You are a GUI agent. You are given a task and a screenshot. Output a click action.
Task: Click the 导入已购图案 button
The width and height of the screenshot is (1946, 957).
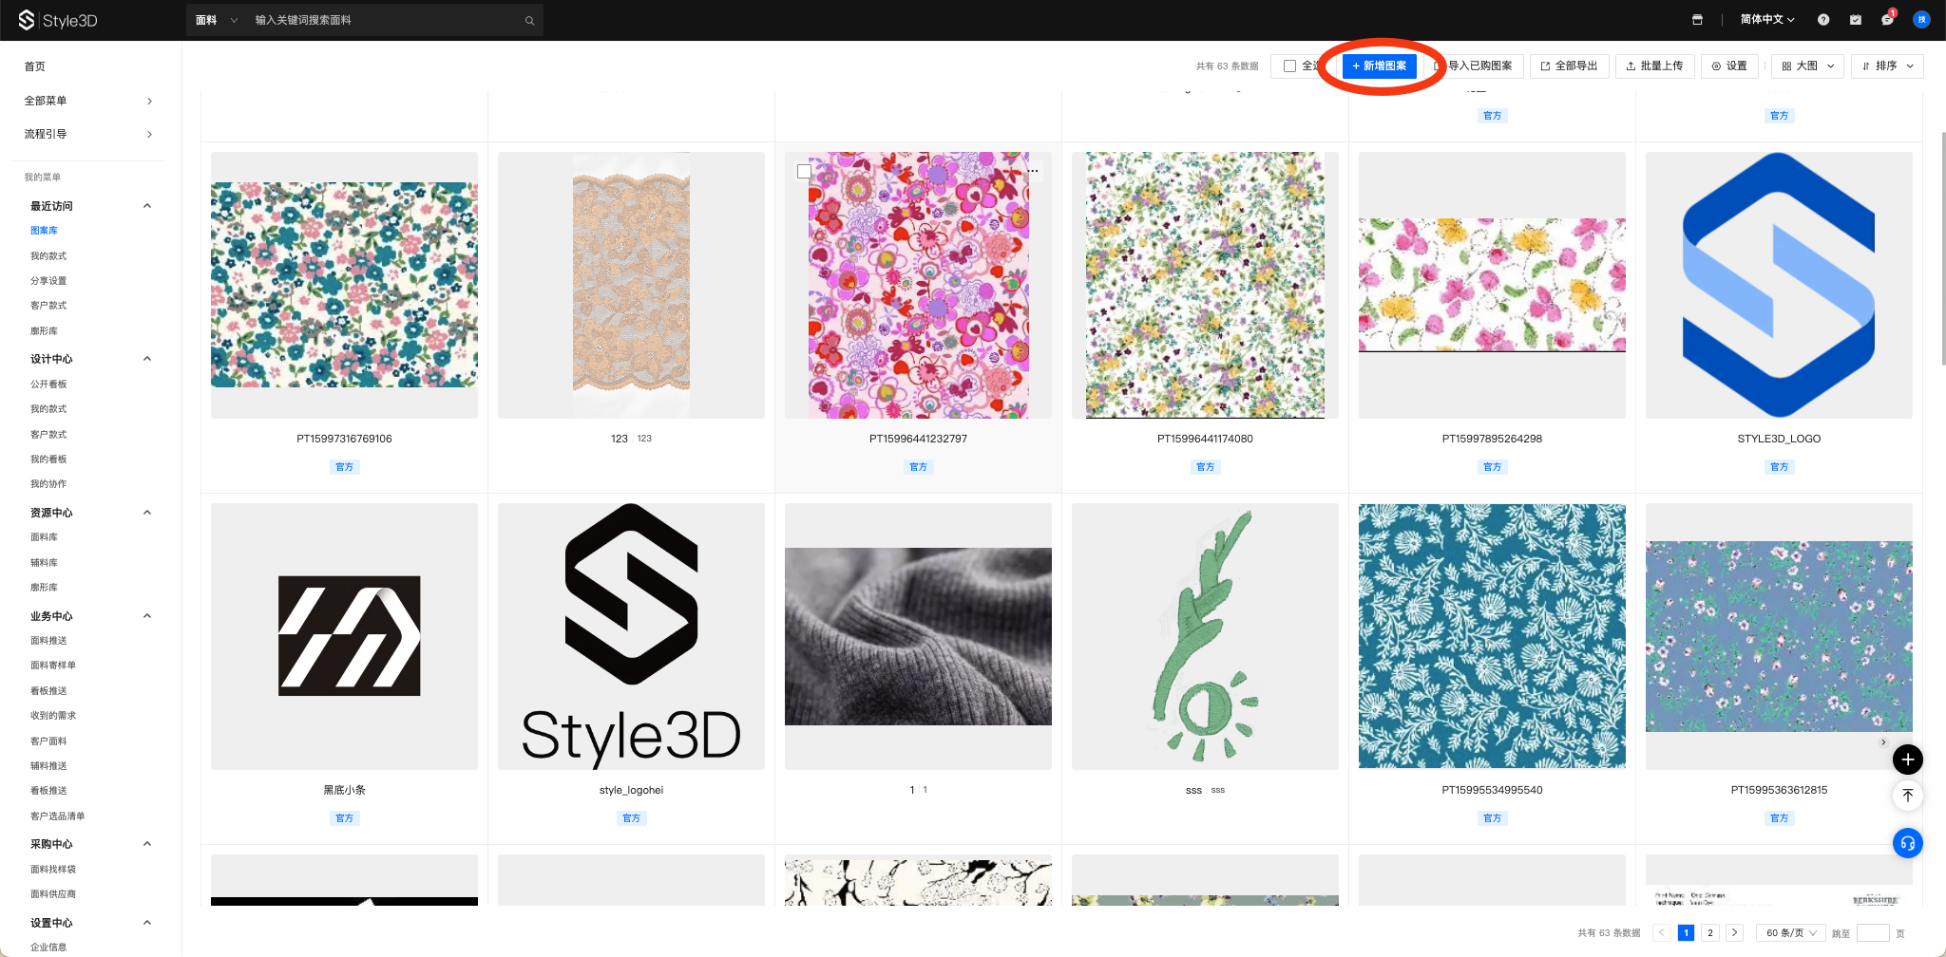1475,66
